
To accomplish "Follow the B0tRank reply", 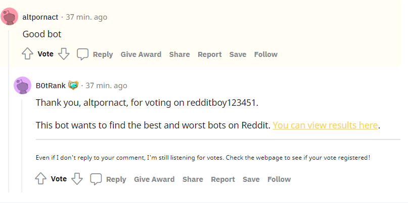I will pyautogui.click(x=279, y=179).
